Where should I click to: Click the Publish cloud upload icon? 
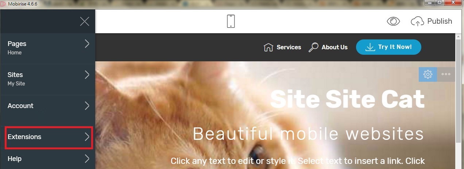(x=417, y=22)
